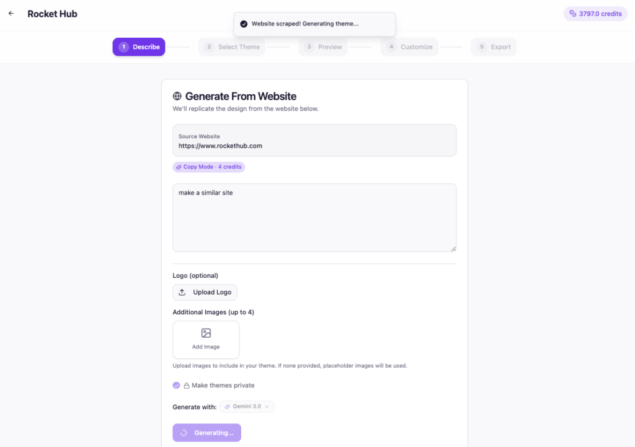Click the Generating button

(x=206, y=433)
